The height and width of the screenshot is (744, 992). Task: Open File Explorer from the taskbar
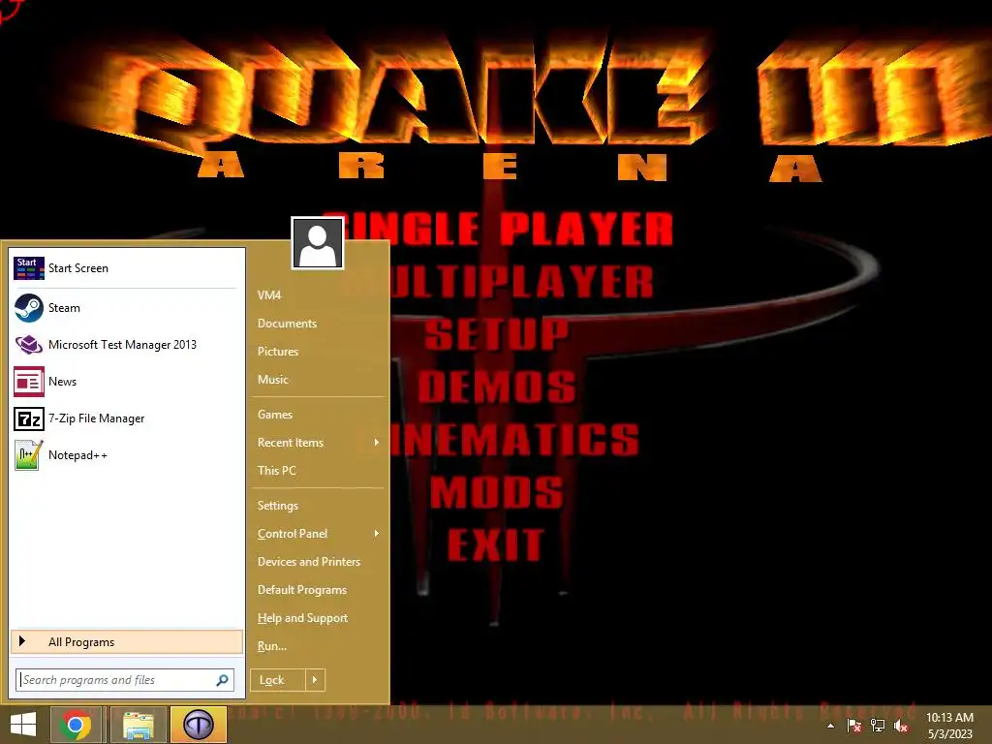pyautogui.click(x=139, y=725)
